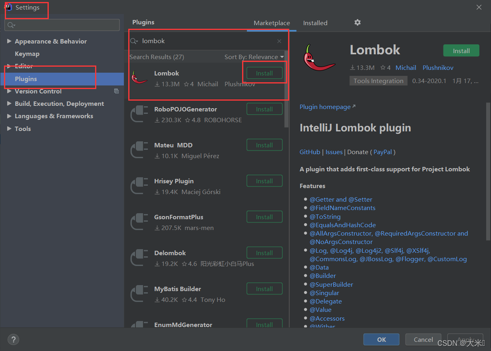Click the magnifier icon in the settings search field
491x351 pixels.
tap(11, 25)
